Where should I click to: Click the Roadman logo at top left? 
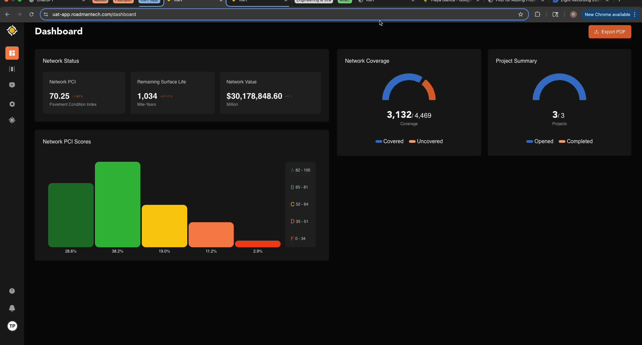pyautogui.click(x=12, y=30)
